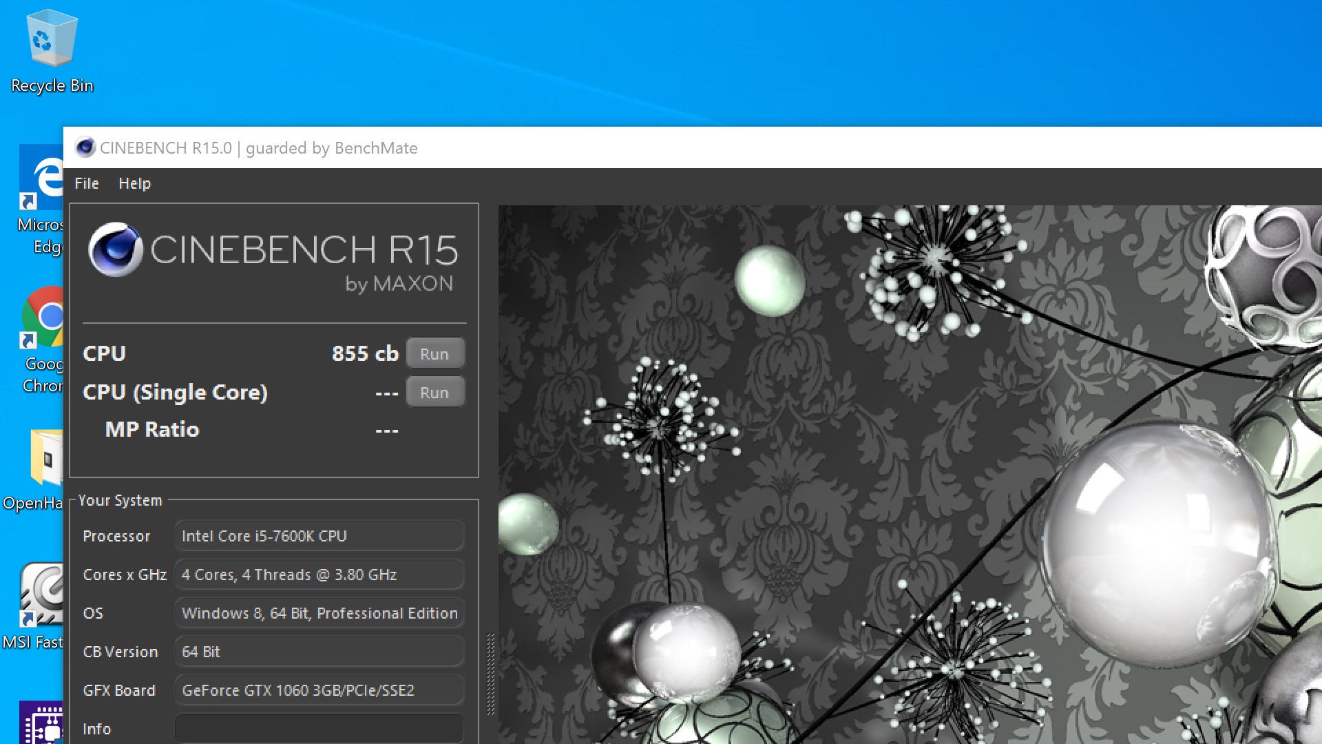
Task: Open the purple CPU chip desktop icon
Action: tap(41, 723)
